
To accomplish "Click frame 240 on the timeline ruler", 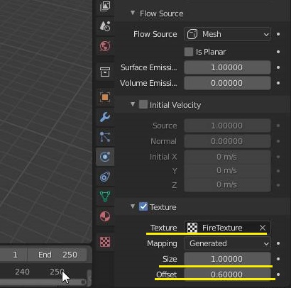I will pos(22,272).
